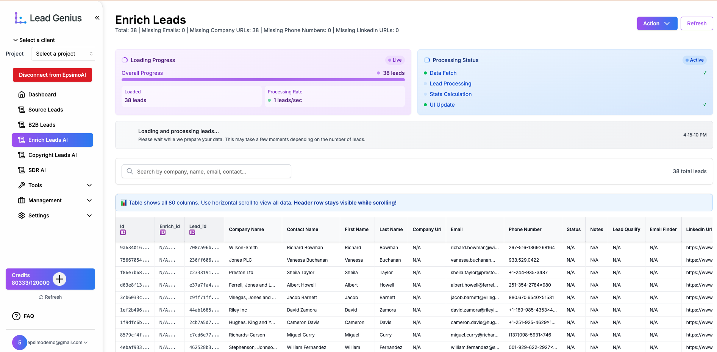Image resolution: width=717 pixels, height=352 pixels.
Task: Expand the Tools menu chevron
Action: [89, 185]
